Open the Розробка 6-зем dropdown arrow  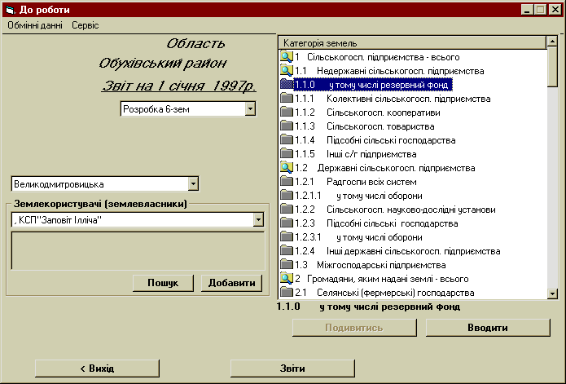[x=250, y=108]
